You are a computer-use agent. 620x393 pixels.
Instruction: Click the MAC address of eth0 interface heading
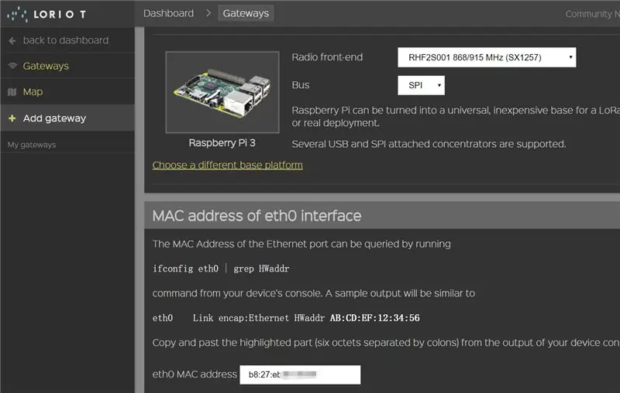[x=257, y=216]
